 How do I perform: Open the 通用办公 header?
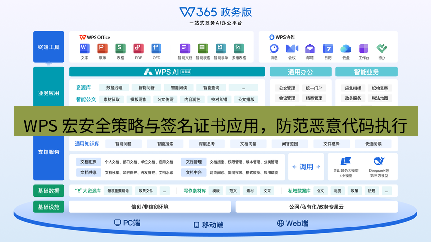click(x=301, y=72)
